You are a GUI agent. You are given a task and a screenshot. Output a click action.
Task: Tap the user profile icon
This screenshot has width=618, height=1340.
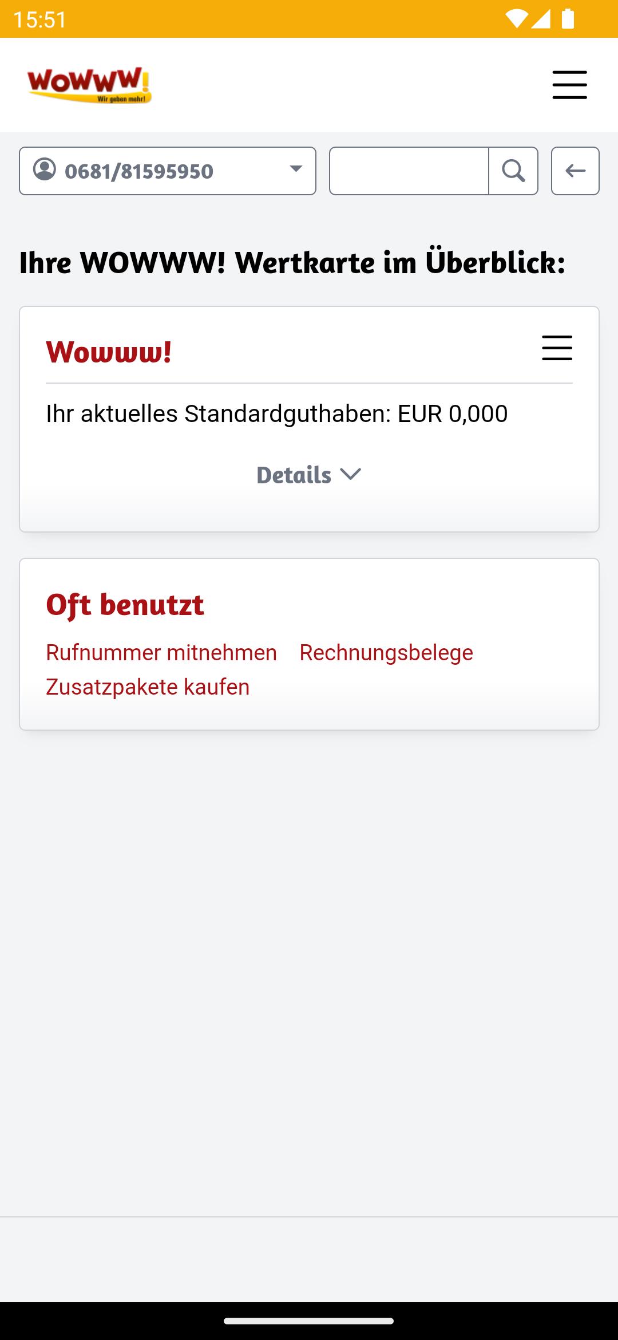45,170
